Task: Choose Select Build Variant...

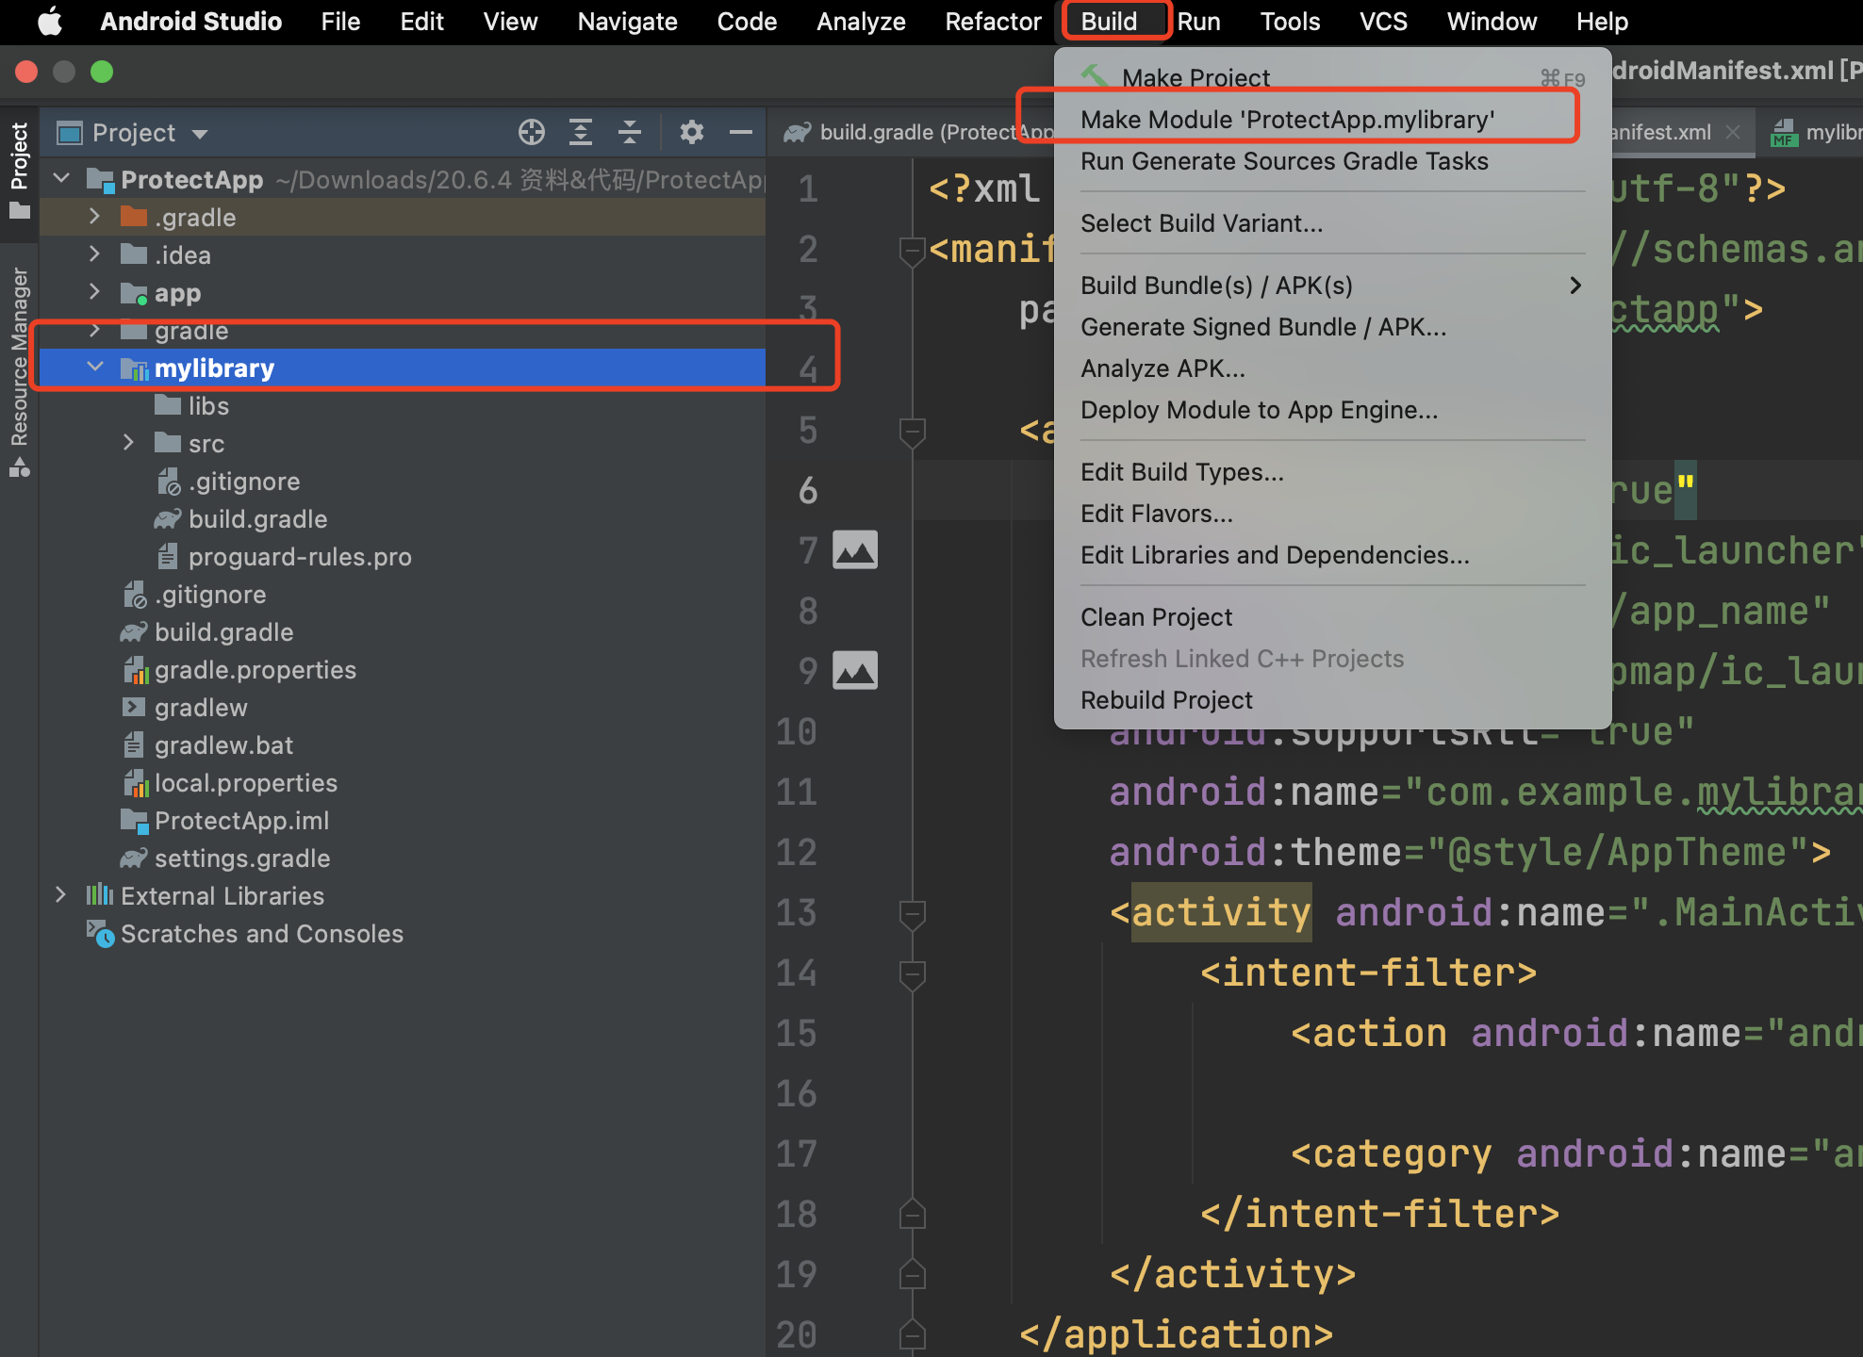Action: (1331, 223)
